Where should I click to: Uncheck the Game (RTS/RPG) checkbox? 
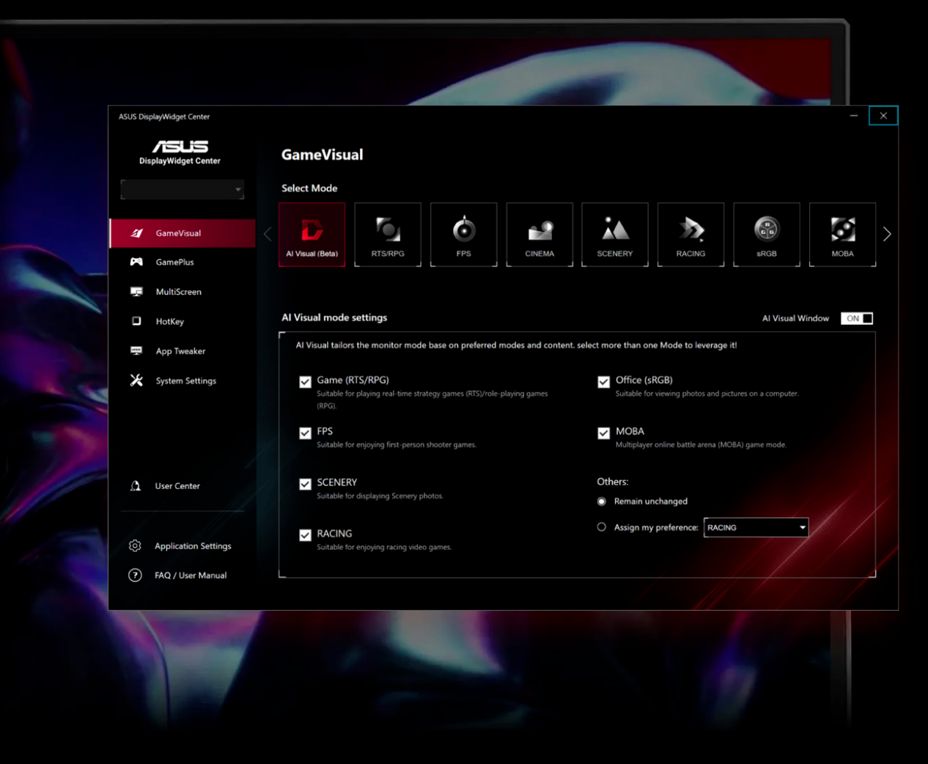coord(306,382)
